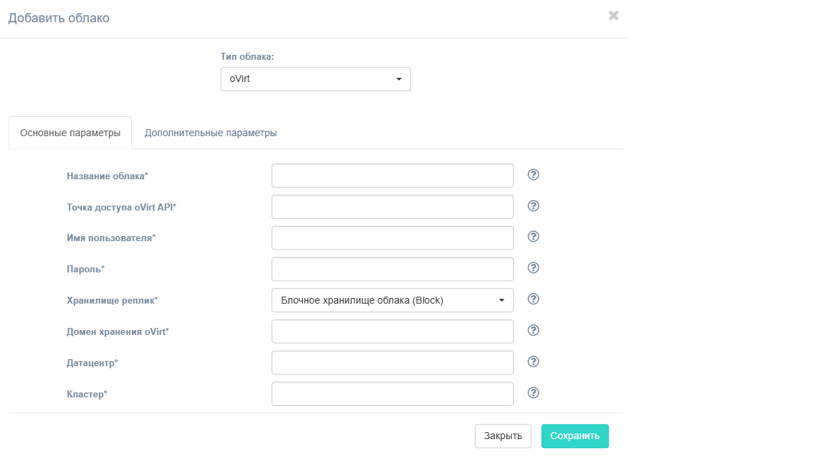Screen dimensions: 833x462
Task: Click help icon next to Кластер
Action: click(534, 393)
